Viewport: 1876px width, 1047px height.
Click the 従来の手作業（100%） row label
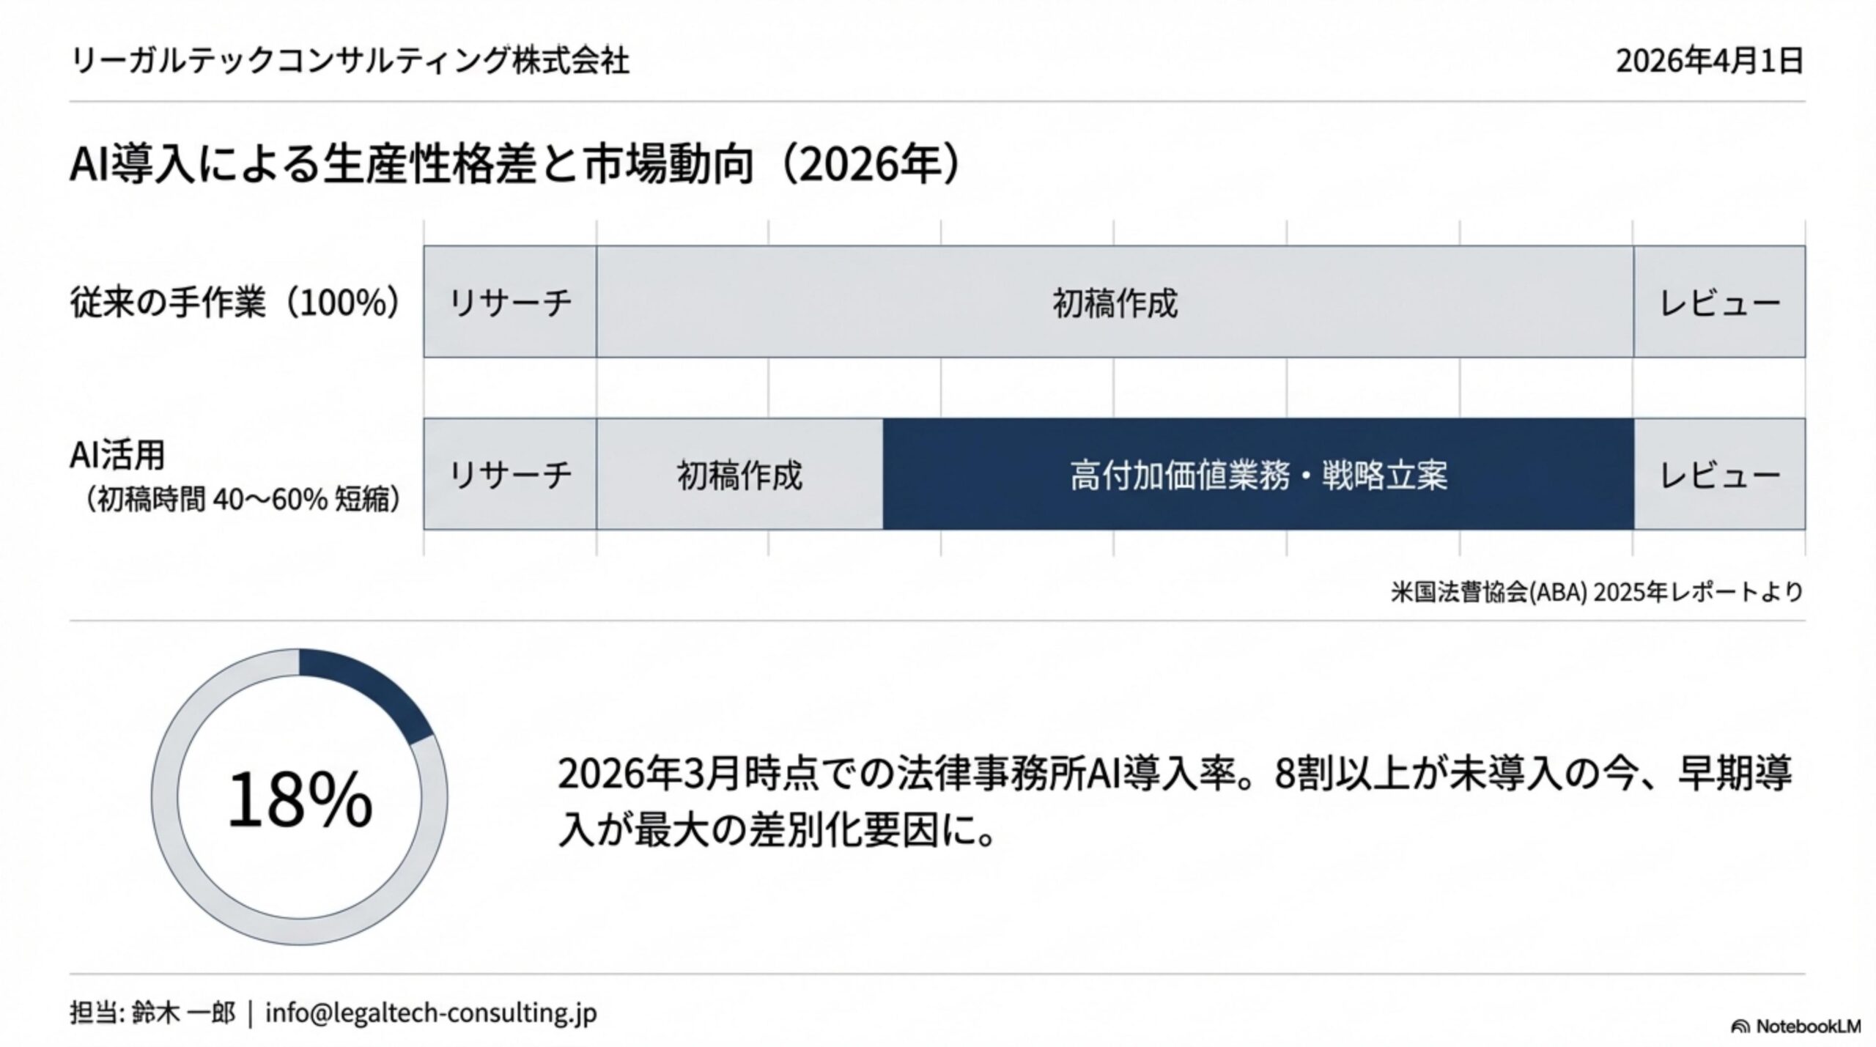(236, 302)
